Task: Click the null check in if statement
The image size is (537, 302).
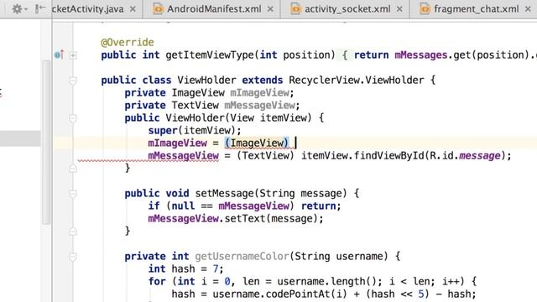Action: click(x=230, y=206)
